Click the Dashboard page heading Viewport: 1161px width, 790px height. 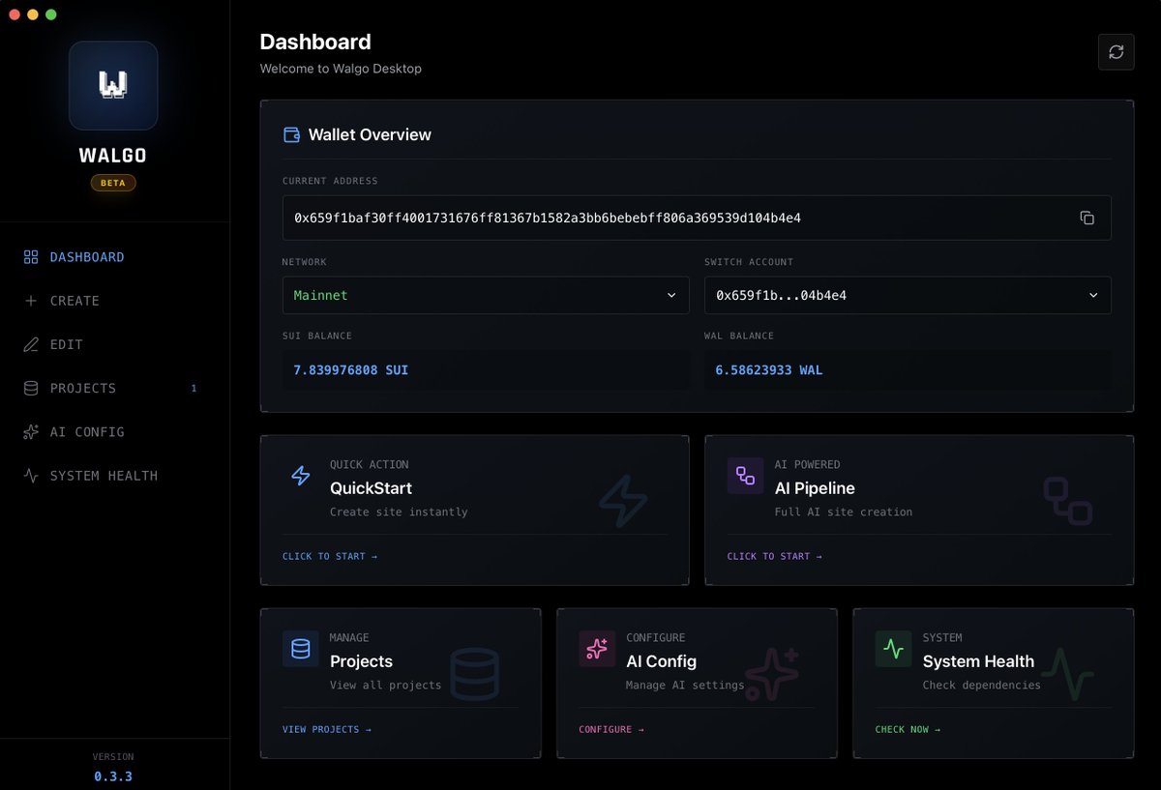tap(315, 42)
